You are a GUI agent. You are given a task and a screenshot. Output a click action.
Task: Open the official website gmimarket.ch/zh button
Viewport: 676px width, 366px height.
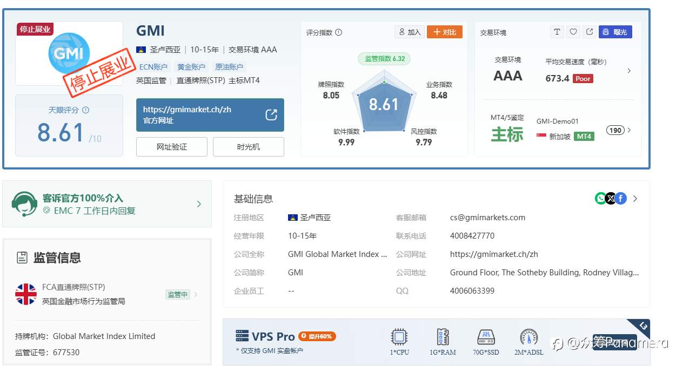[210, 114]
